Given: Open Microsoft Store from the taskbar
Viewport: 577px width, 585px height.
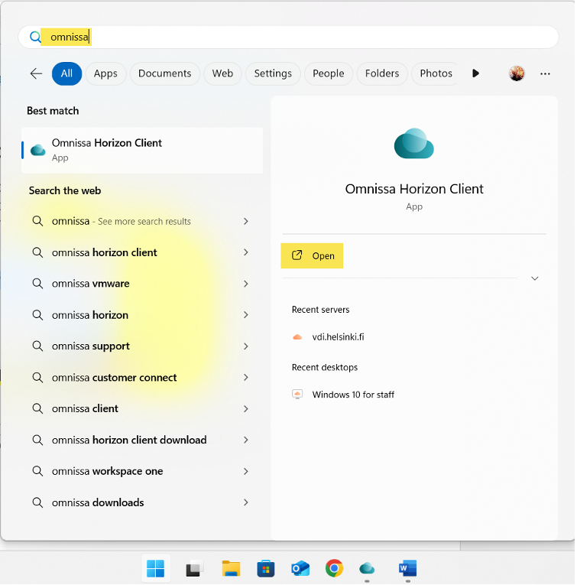Looking at the screenshot, I should point(265,569).
